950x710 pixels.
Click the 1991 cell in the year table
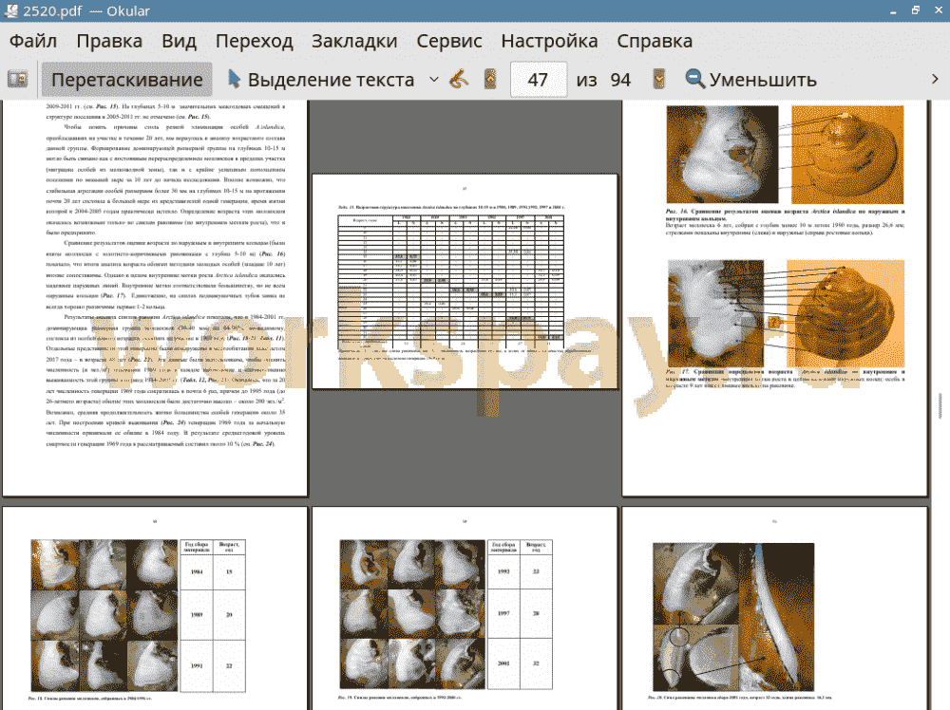pos(197,665)
